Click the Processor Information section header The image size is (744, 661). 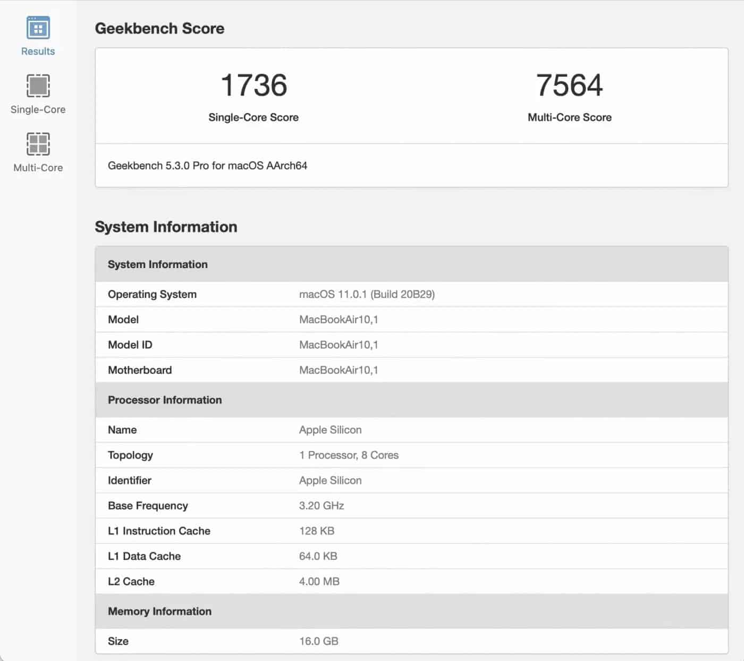pyautogui.click(x=411, y=400)
